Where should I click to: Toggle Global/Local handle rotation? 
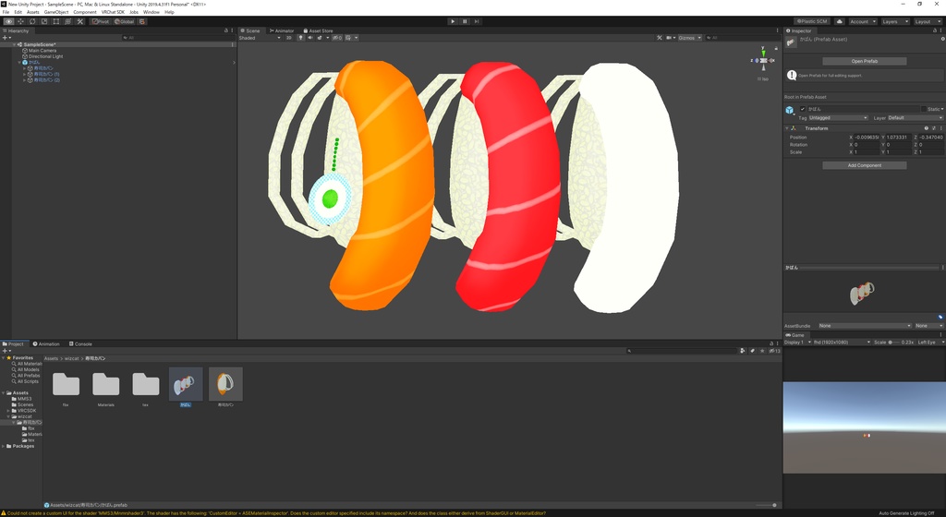point(125,21)
